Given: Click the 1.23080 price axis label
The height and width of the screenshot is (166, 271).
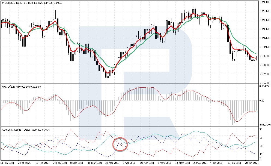Looking at the screenshot, I should coord(264,2).
